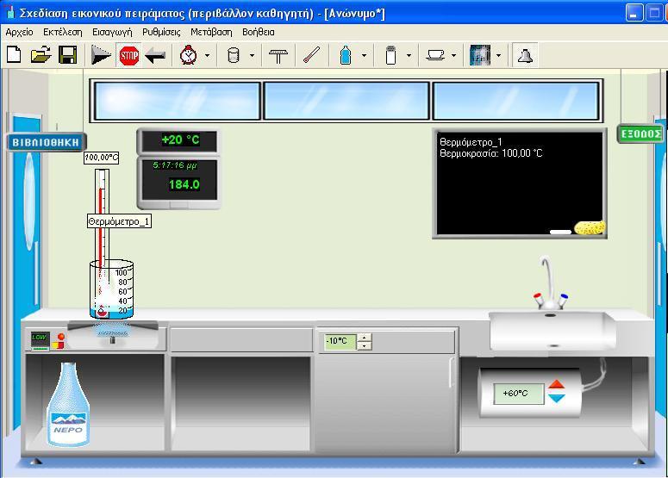Lower water heater temperature blue arrow
The width and height of the screenshot is (668, 478).
point(557,399)
